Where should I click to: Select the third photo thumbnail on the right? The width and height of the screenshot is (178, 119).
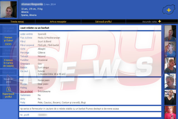[170, 65]
